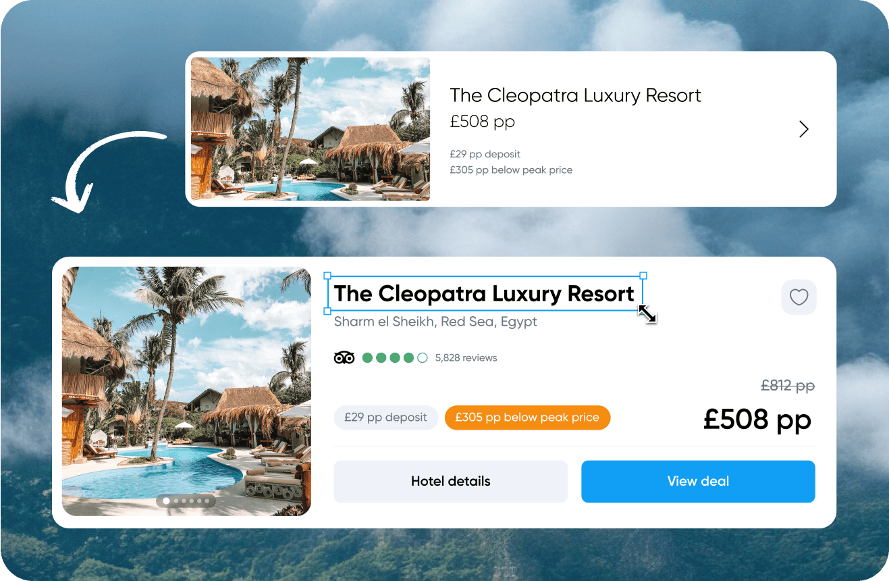
Task: Select the last carousel dot on the photo
Action: click(207, 501)
